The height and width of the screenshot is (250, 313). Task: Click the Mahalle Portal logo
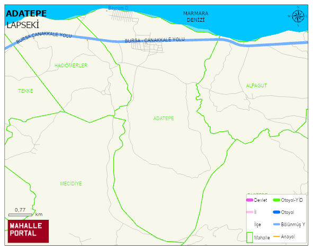pos(28,231)
